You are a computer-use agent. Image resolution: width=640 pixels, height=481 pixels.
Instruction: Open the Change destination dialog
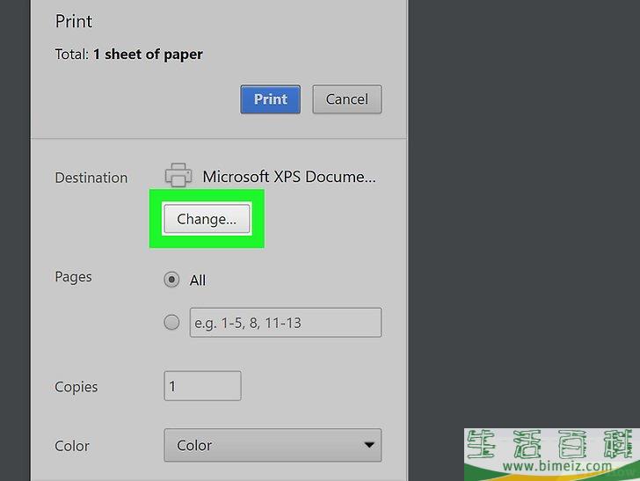pos(207,220)
